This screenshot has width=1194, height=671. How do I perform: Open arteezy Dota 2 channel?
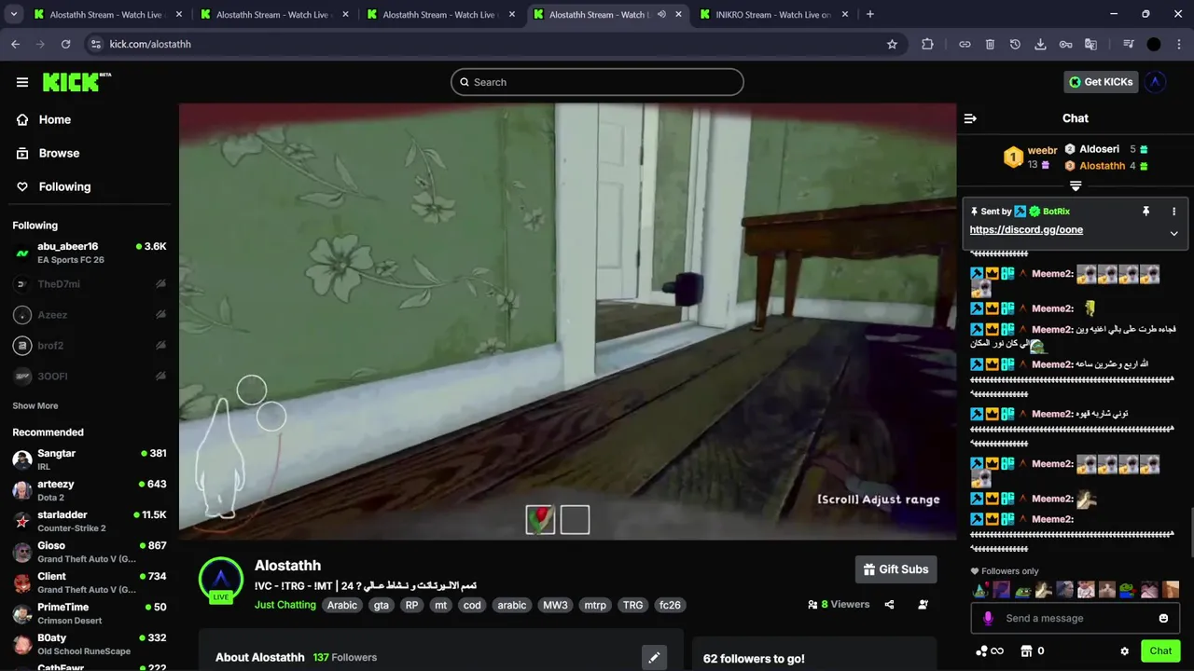pos(90,490)
